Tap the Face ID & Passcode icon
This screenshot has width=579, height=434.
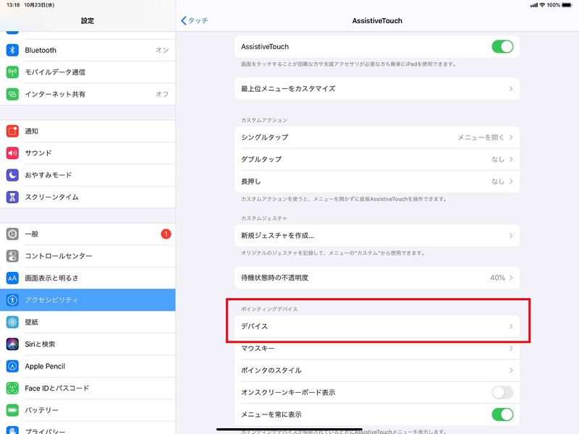[12, 388]
